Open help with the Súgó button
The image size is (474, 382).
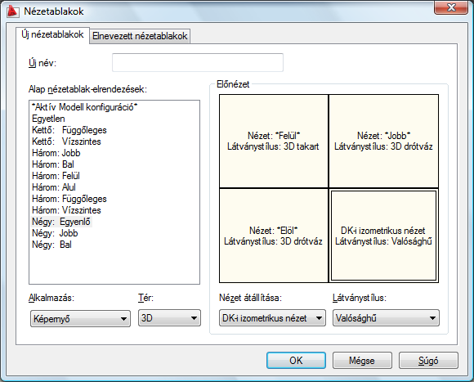428,360
